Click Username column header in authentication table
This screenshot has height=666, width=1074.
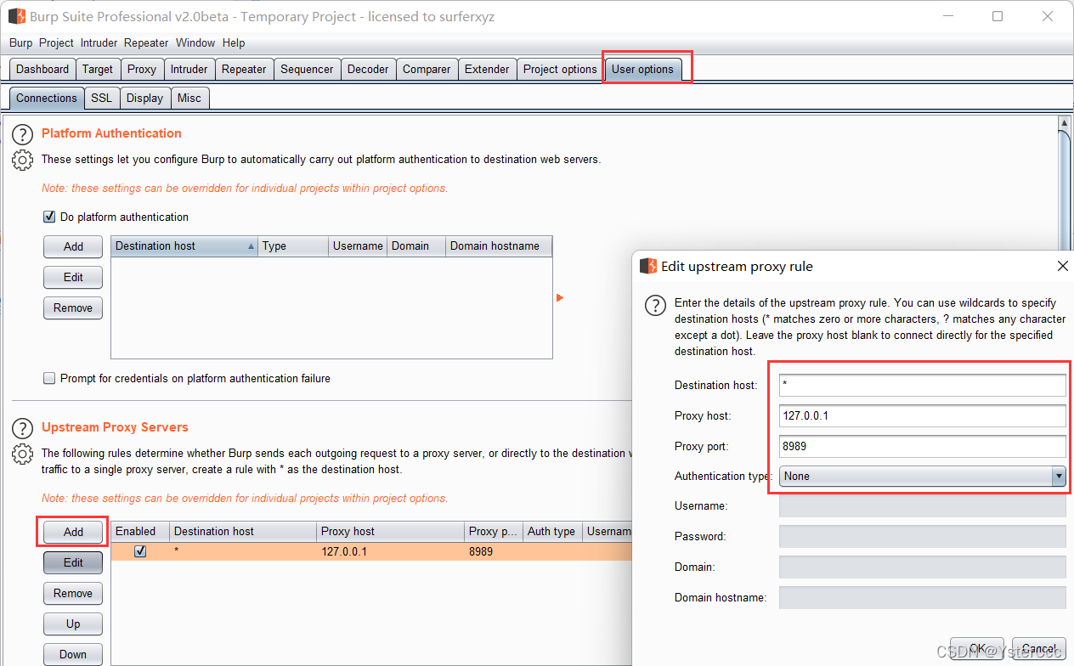358,246
